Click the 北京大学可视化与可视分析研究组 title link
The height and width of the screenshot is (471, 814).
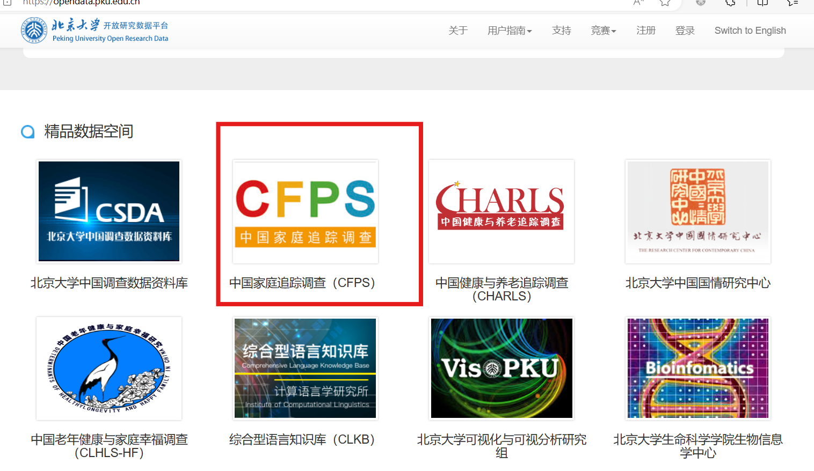pyautogui.click(x=502, y=446)
